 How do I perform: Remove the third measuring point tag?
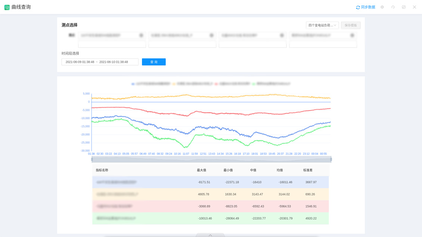pos(282,35)
